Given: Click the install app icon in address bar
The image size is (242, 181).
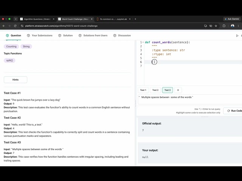Looking at the screenshot, I should point(205,26).
